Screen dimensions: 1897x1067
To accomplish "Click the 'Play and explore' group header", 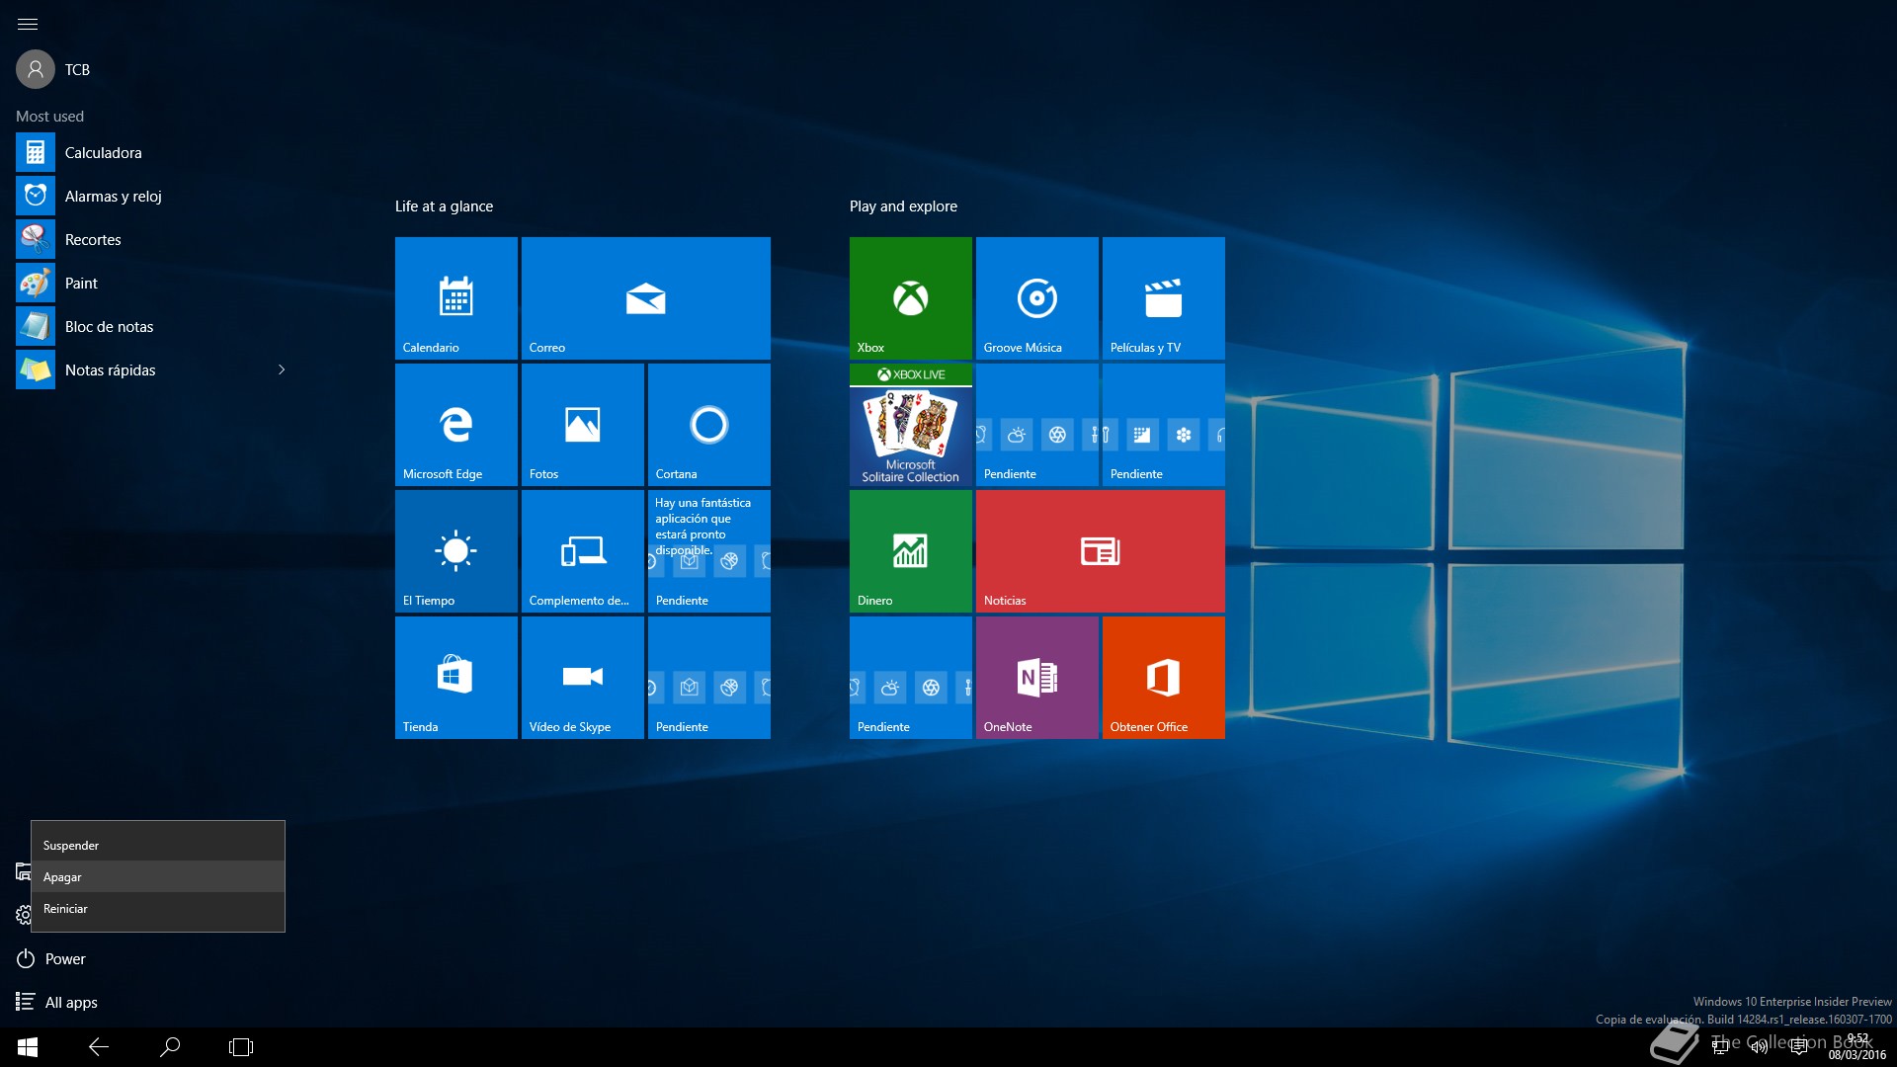I will 903,206.
